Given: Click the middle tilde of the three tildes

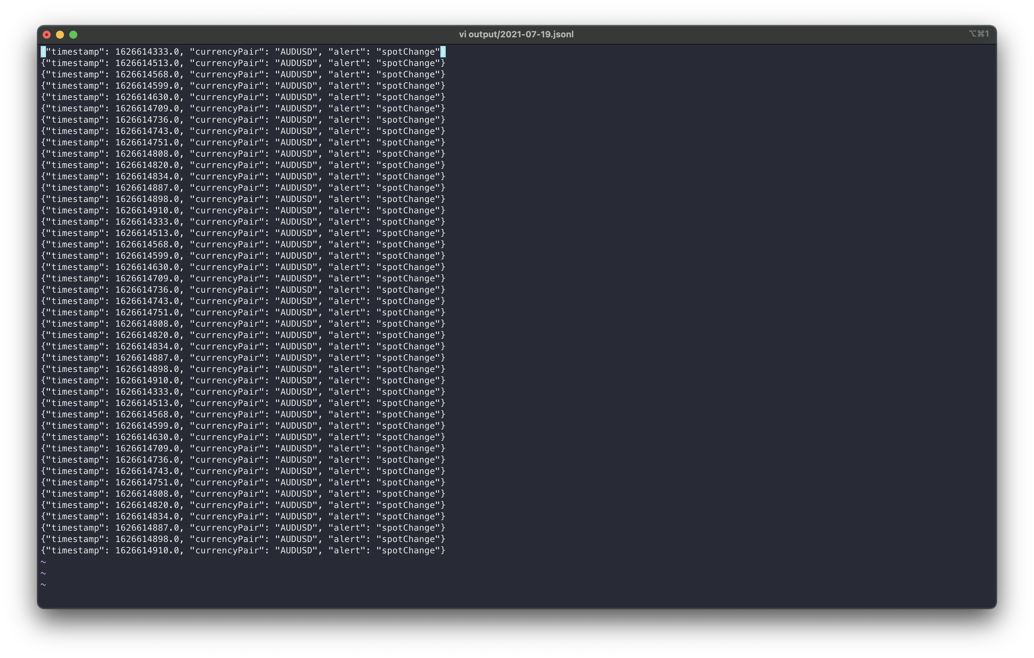Looking at the screenshot, I should tap(43, 573).
